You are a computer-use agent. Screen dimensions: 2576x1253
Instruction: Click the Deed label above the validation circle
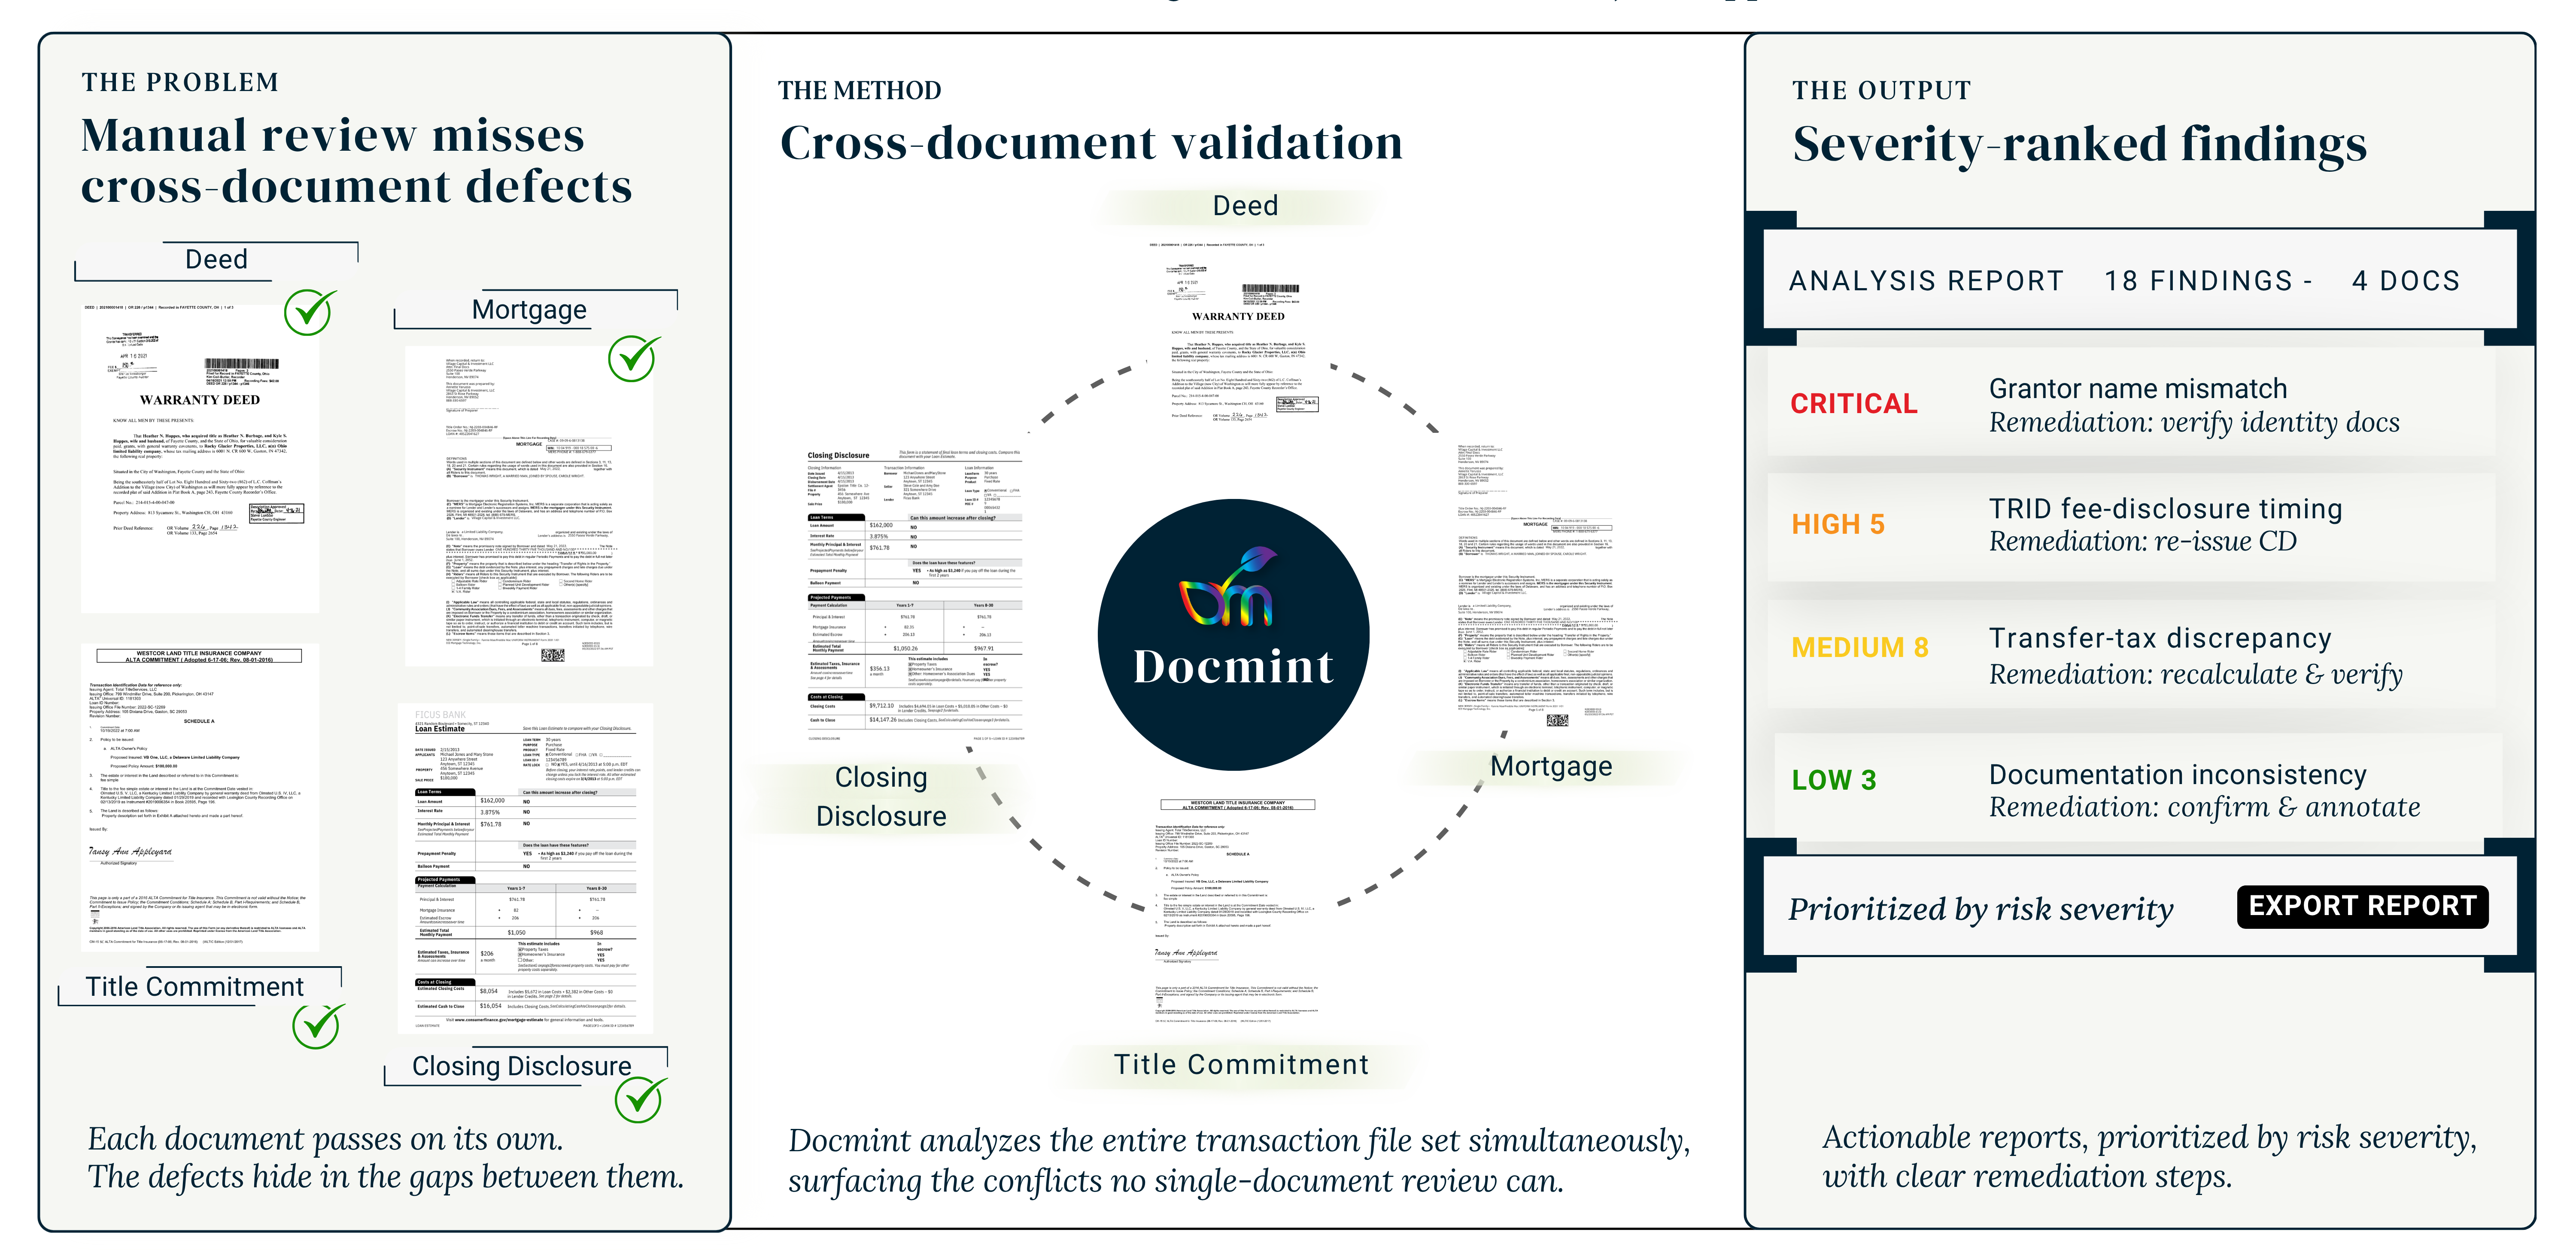pyautogui.click(x=1245, y=206)
